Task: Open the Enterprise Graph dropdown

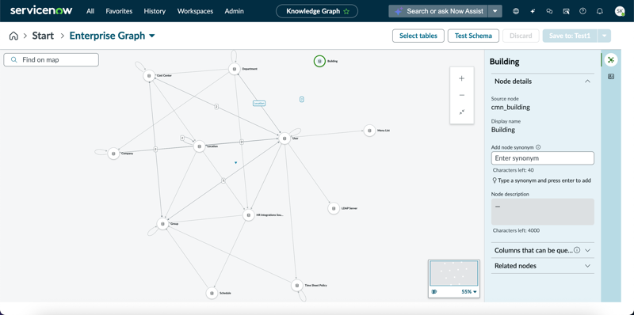Action: [x=152, y=36]
